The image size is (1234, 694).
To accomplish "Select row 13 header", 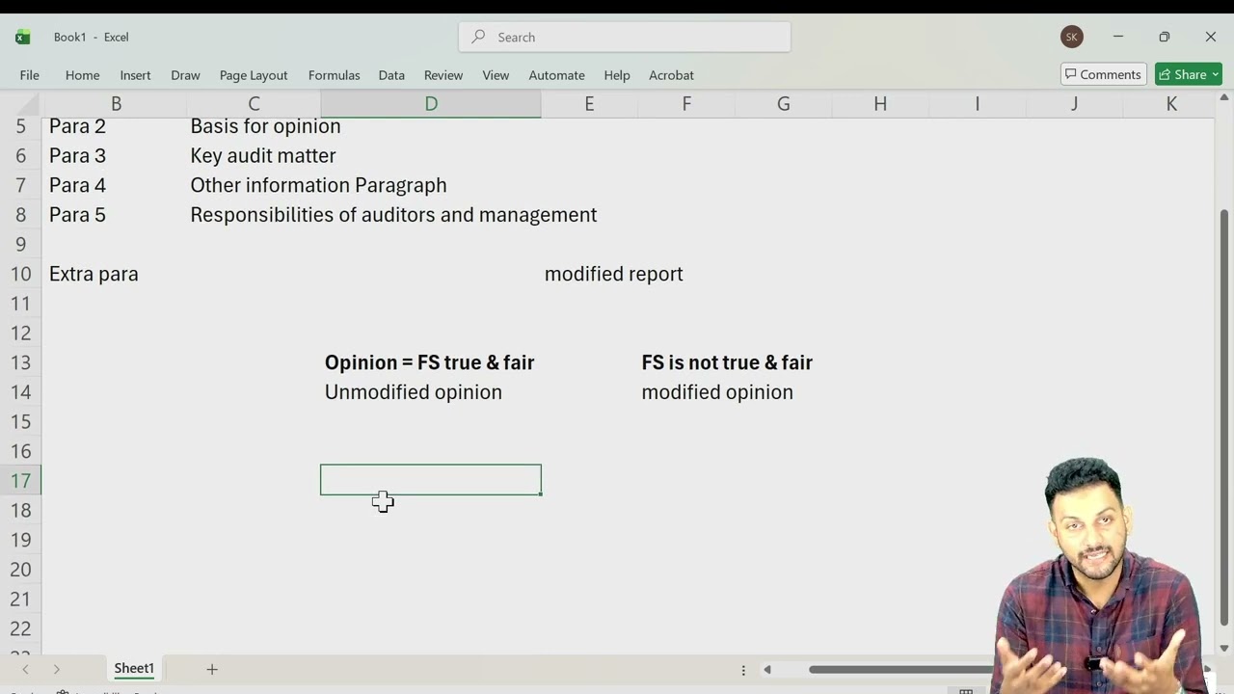I will 20,362.
